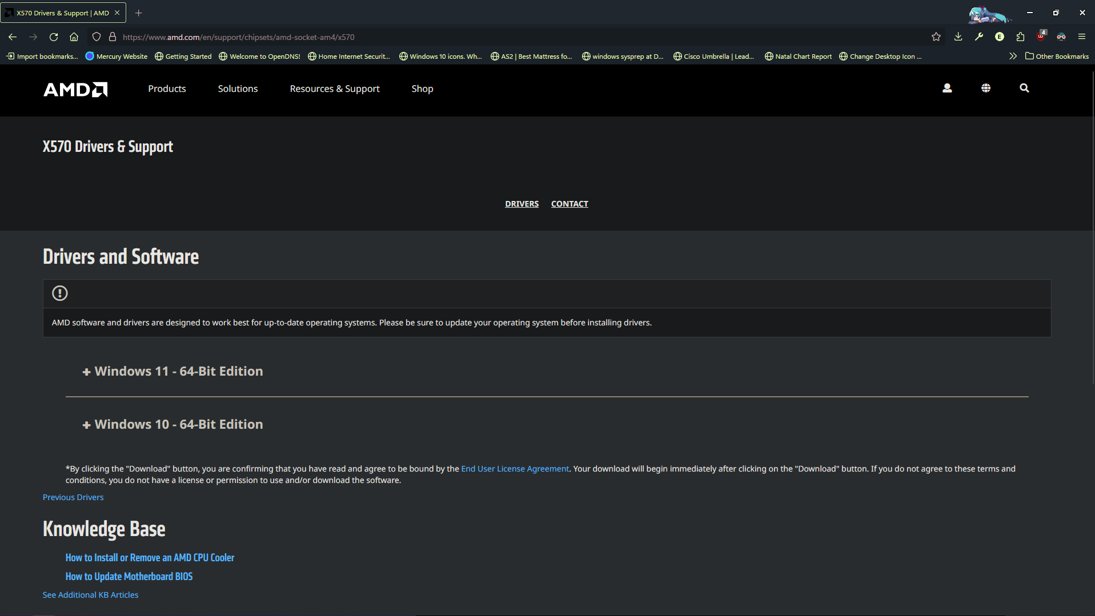This screenshot has width=1095, height=616.
Task: Open Welcome to OpenDNS bookmark
Action: pos(260,56)
